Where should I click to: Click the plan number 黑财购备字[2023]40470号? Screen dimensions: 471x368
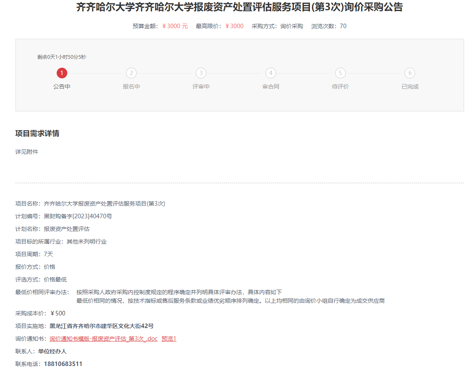click(x=77, y=216)
